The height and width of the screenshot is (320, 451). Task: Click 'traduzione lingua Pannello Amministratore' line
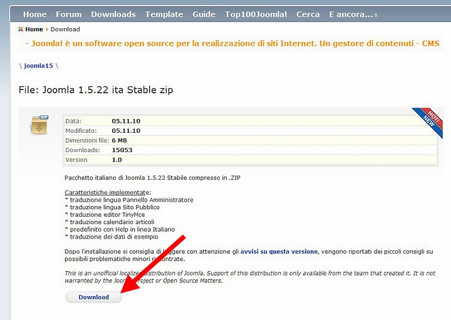129,200
